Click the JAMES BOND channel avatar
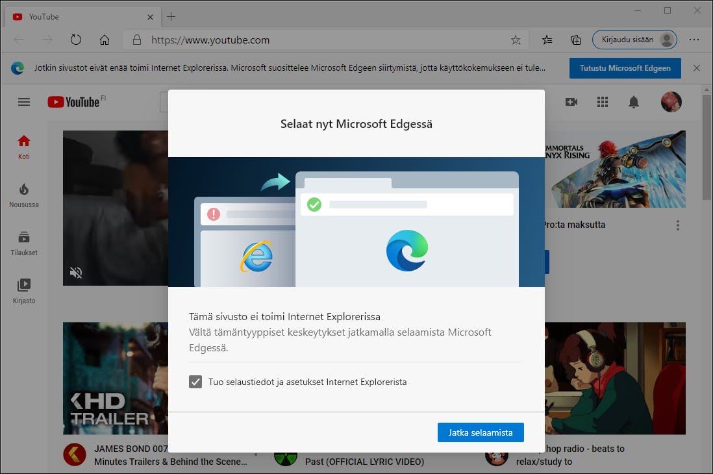Image resolution: width=713 pixels, height=474 pixels. pos(75,455)
